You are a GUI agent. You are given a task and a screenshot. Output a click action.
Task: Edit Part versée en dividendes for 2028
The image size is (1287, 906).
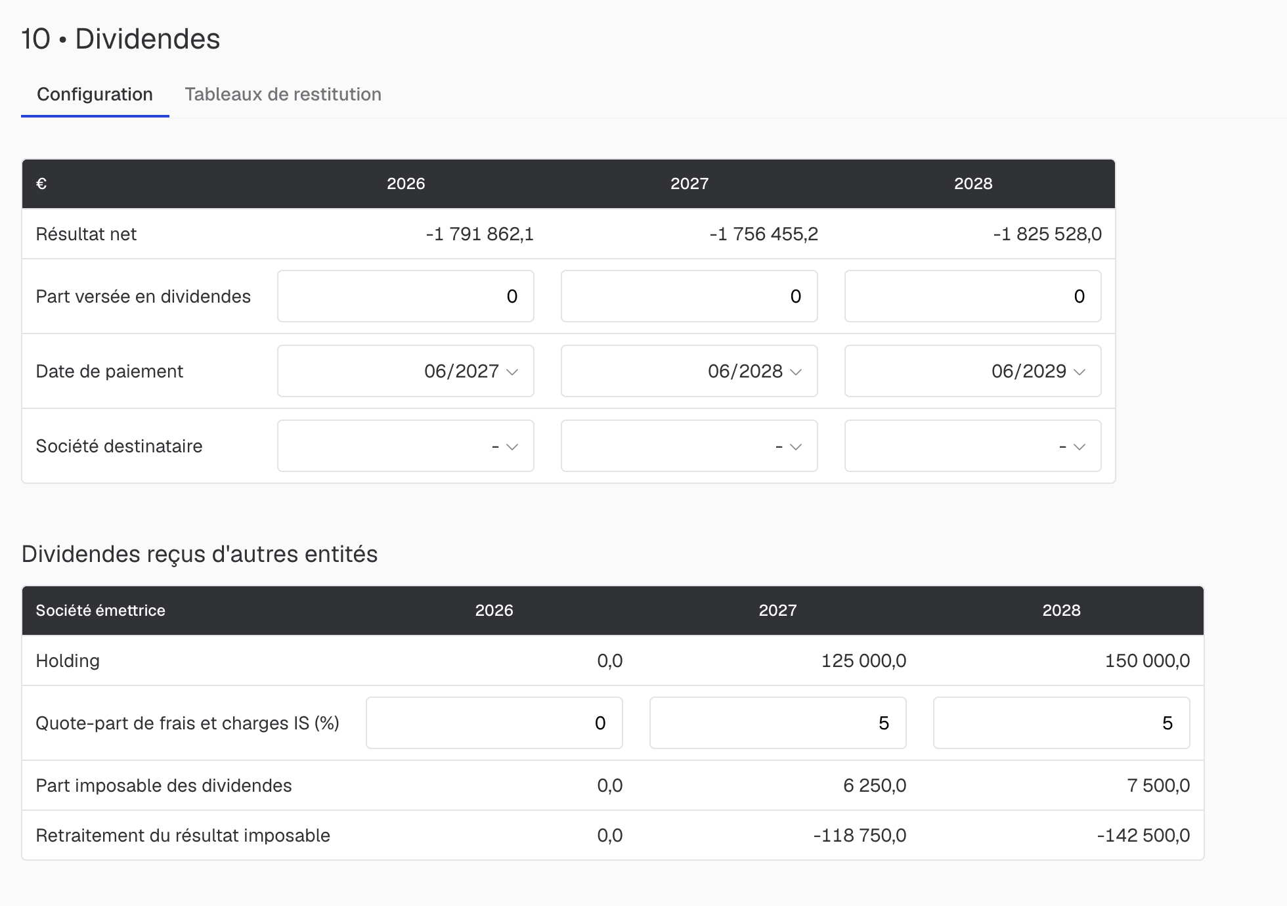pos(973,296)
